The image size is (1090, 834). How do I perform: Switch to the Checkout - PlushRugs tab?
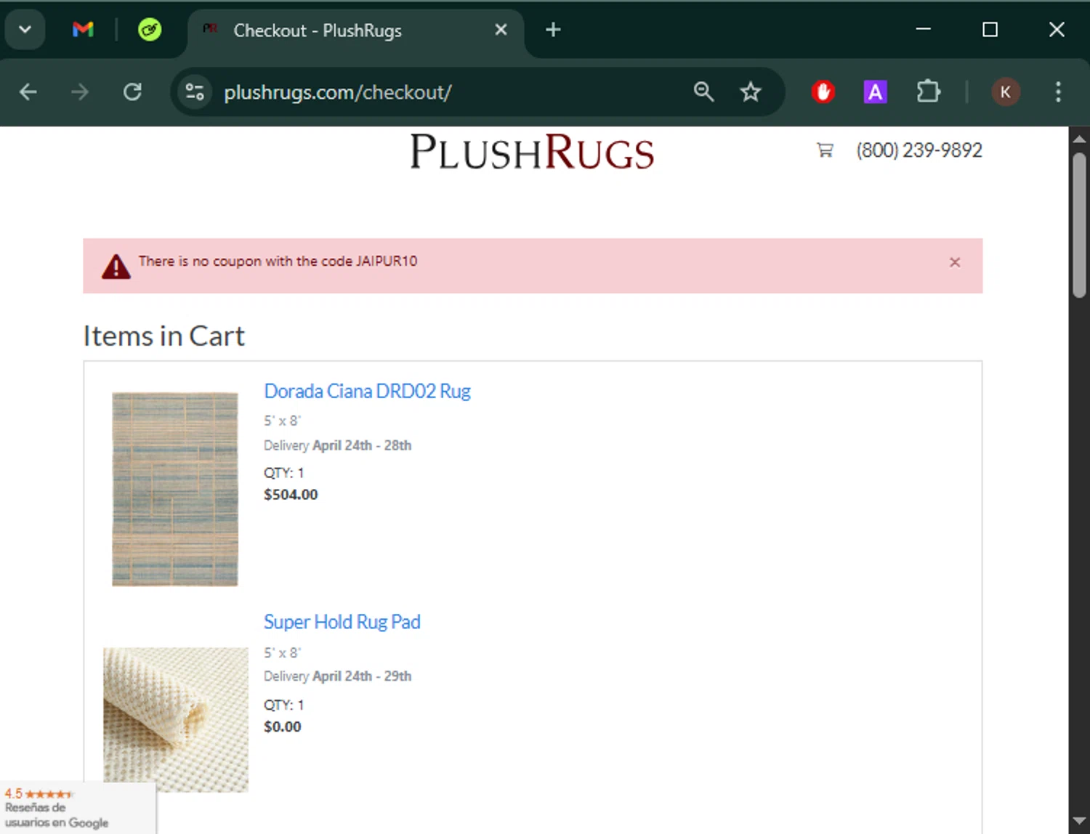tap(355, 31)
